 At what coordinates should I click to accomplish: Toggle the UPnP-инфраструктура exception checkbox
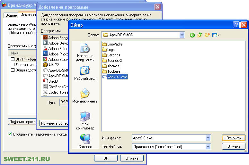point(13,59)
